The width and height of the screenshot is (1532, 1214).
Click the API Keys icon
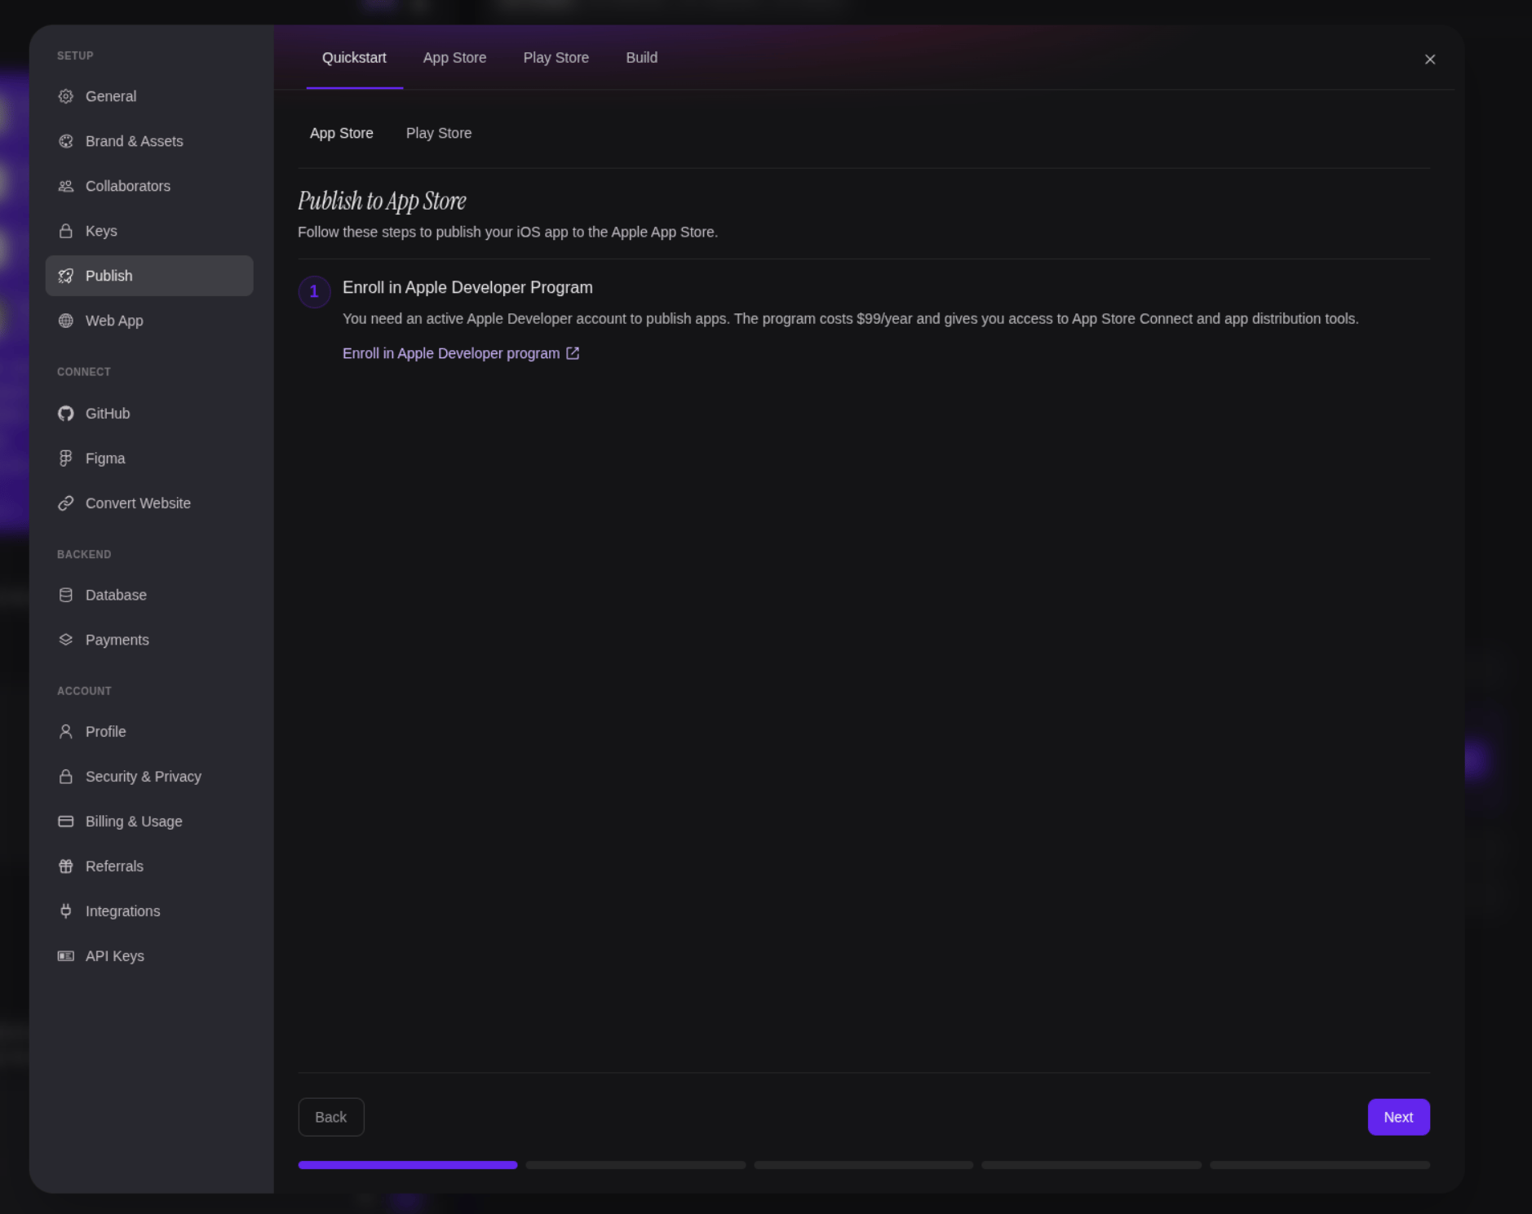(x=66, y=956)
